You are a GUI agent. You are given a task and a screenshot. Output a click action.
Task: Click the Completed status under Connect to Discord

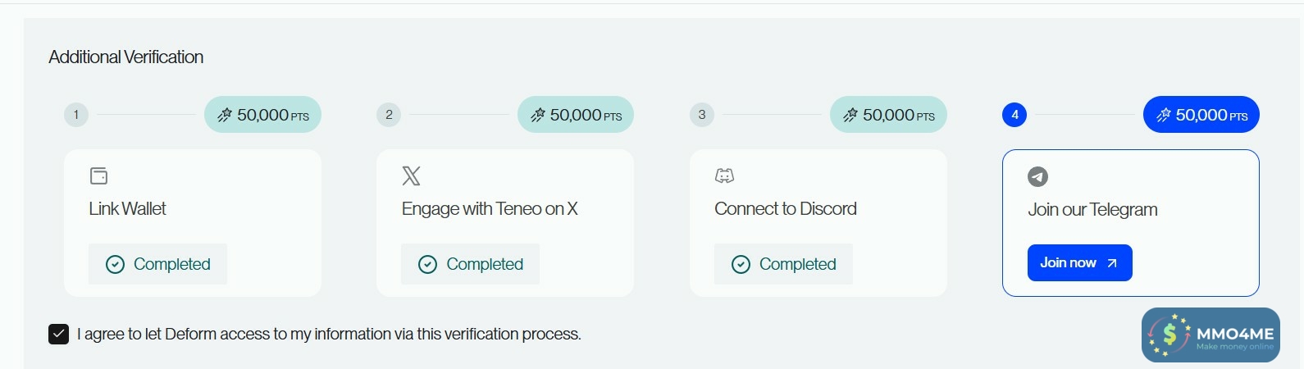coord(783,264)
